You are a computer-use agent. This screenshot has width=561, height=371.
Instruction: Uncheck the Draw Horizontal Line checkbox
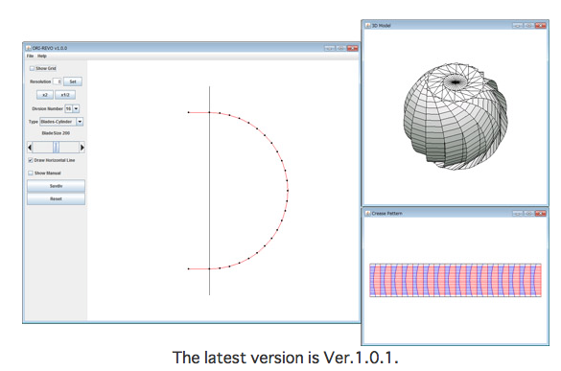click(x=31, y=160)
